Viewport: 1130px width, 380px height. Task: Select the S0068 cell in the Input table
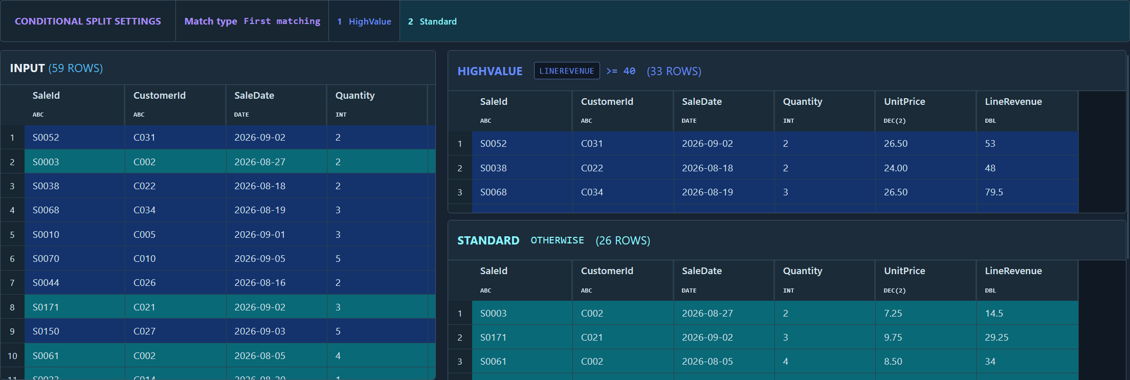[75, 210]
